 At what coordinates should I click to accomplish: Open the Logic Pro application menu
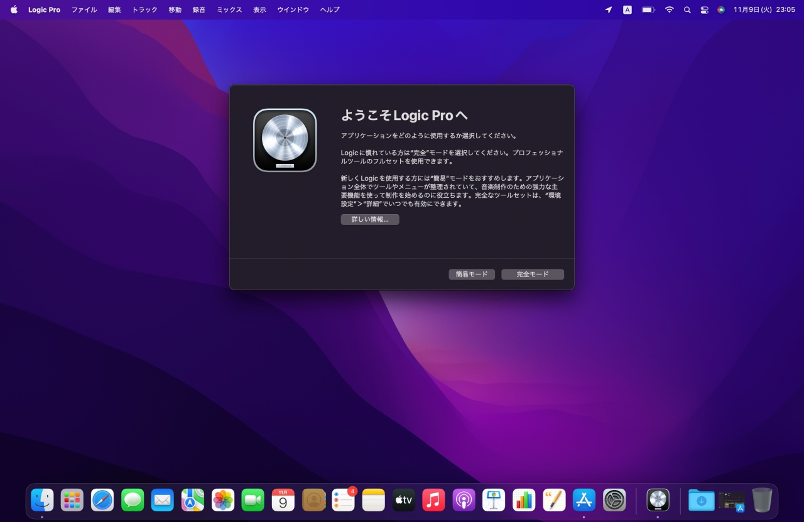pyautogui.click(x=45, y=9)
